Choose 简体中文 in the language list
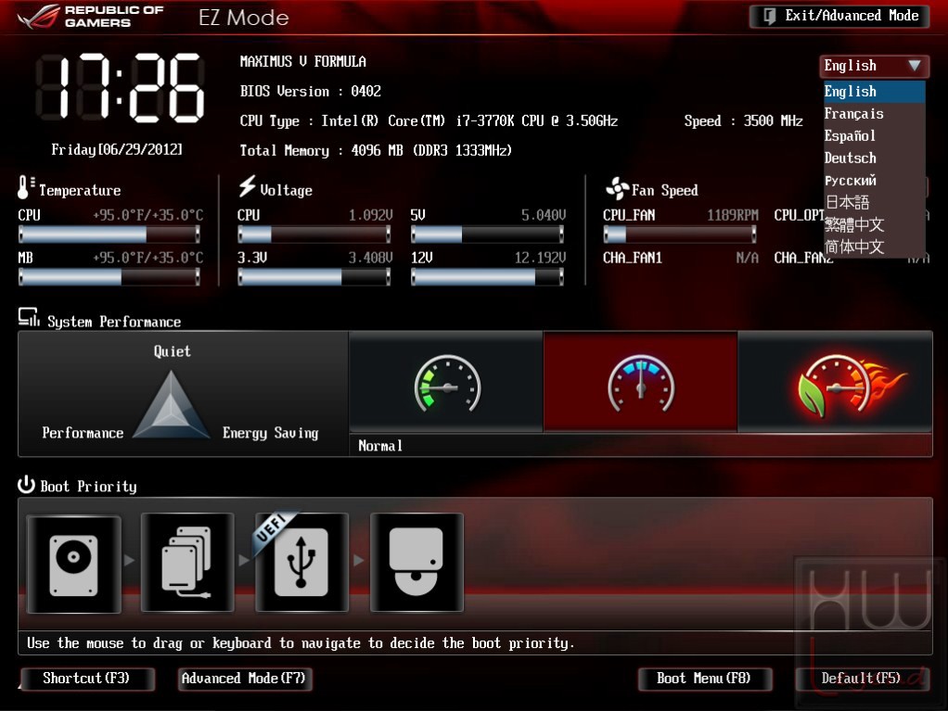Image resolution: width=948 pixels, height=711 pixels. tap(874, 247)
